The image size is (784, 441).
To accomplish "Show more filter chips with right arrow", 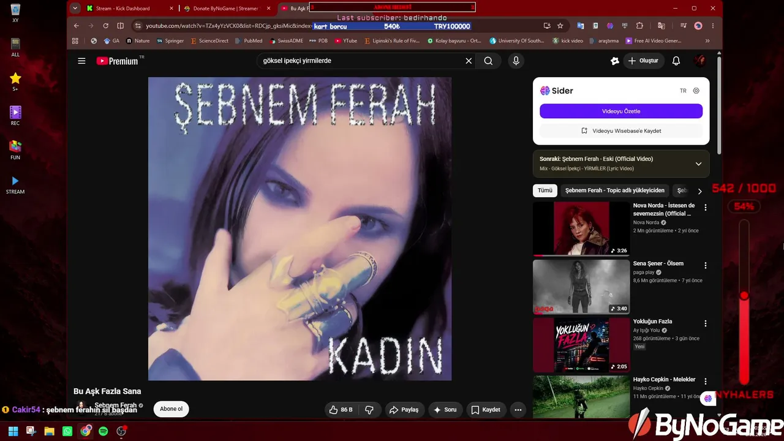I will (699, 191).
